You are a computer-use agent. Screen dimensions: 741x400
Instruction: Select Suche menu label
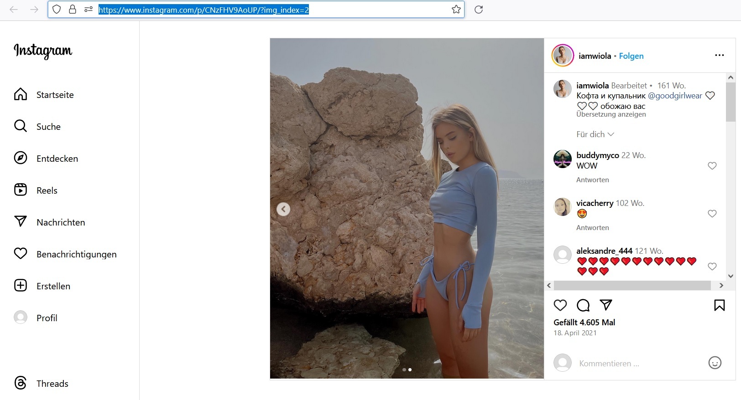(x=48, y=127)
